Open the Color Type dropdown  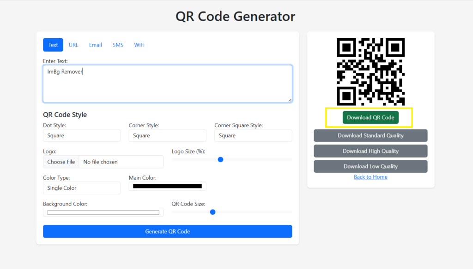point(82,188)
